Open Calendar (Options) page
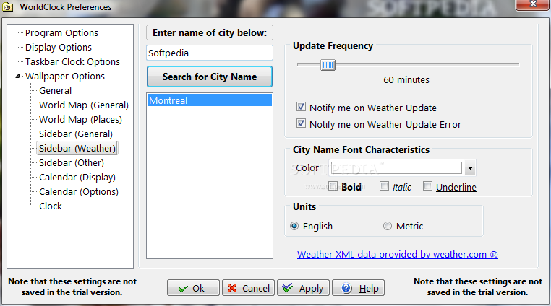This screenshot has width=551, height=306. pyautogui.click(x=79, y=191)
